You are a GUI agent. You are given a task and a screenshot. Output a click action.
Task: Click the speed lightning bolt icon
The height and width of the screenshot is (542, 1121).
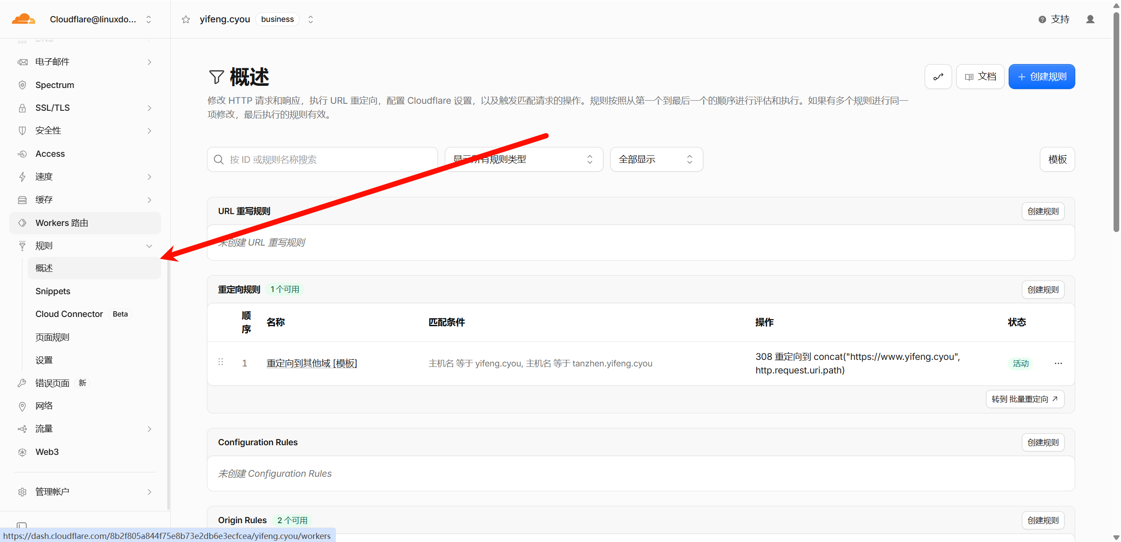coord(22,176)
